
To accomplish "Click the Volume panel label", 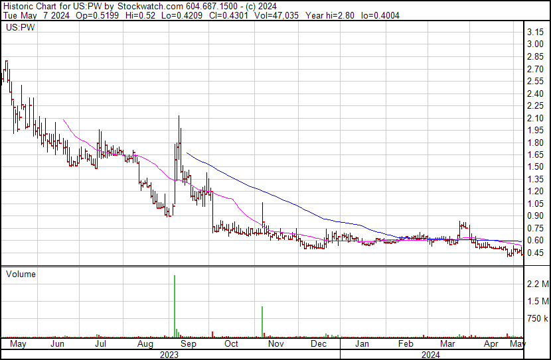I will tap(21, 274).
